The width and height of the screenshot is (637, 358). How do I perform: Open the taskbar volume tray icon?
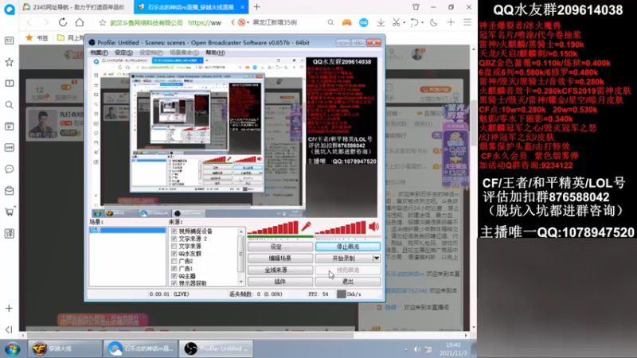click(x=417, y=349)
